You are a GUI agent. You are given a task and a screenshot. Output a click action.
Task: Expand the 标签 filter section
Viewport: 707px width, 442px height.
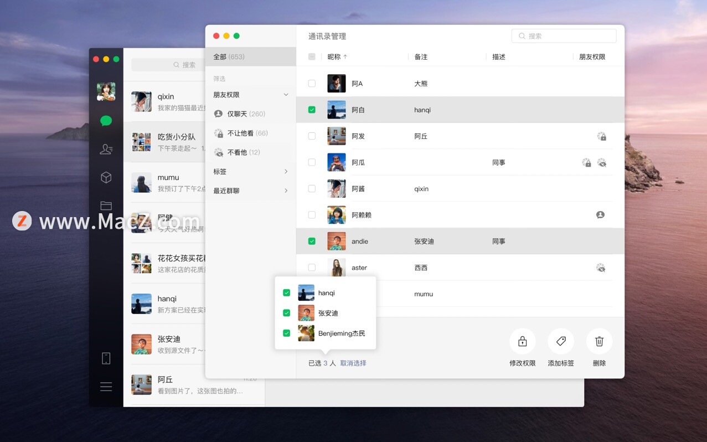286,172
